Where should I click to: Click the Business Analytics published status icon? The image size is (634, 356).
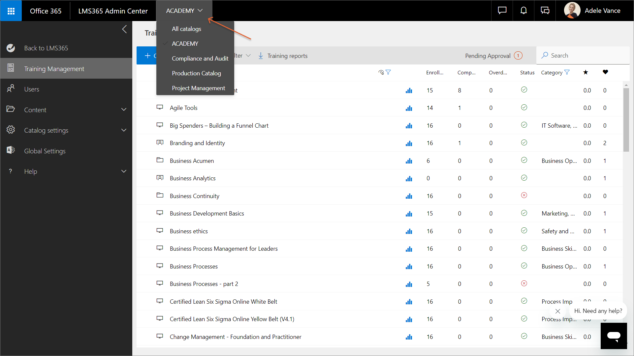524,178
